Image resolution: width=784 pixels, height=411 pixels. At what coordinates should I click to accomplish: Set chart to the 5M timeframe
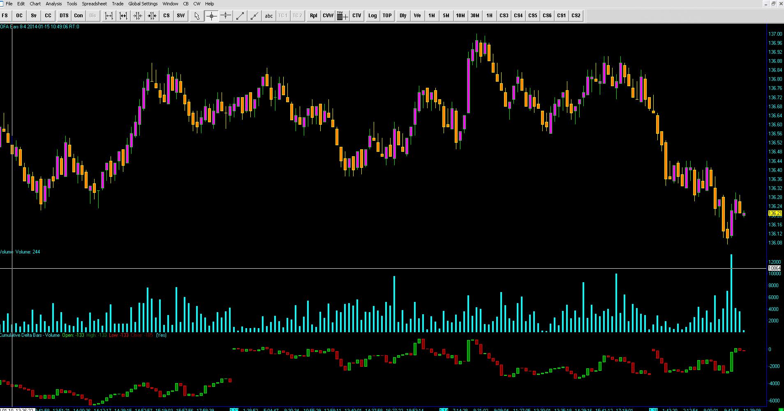click(x=446, y=16)
